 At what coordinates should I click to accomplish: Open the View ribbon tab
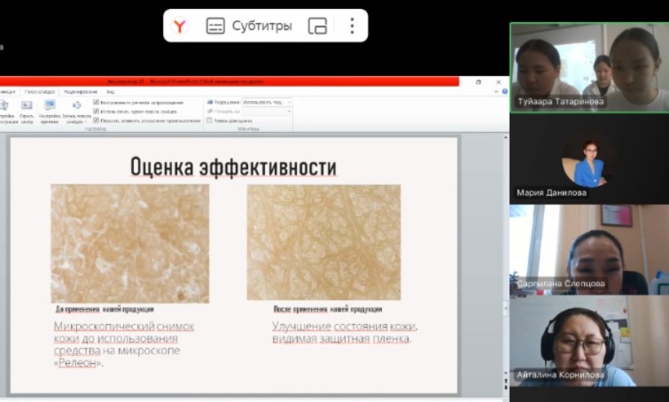[x=111, y=91]
